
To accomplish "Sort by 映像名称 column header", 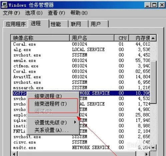I will [x=40, y=38].
